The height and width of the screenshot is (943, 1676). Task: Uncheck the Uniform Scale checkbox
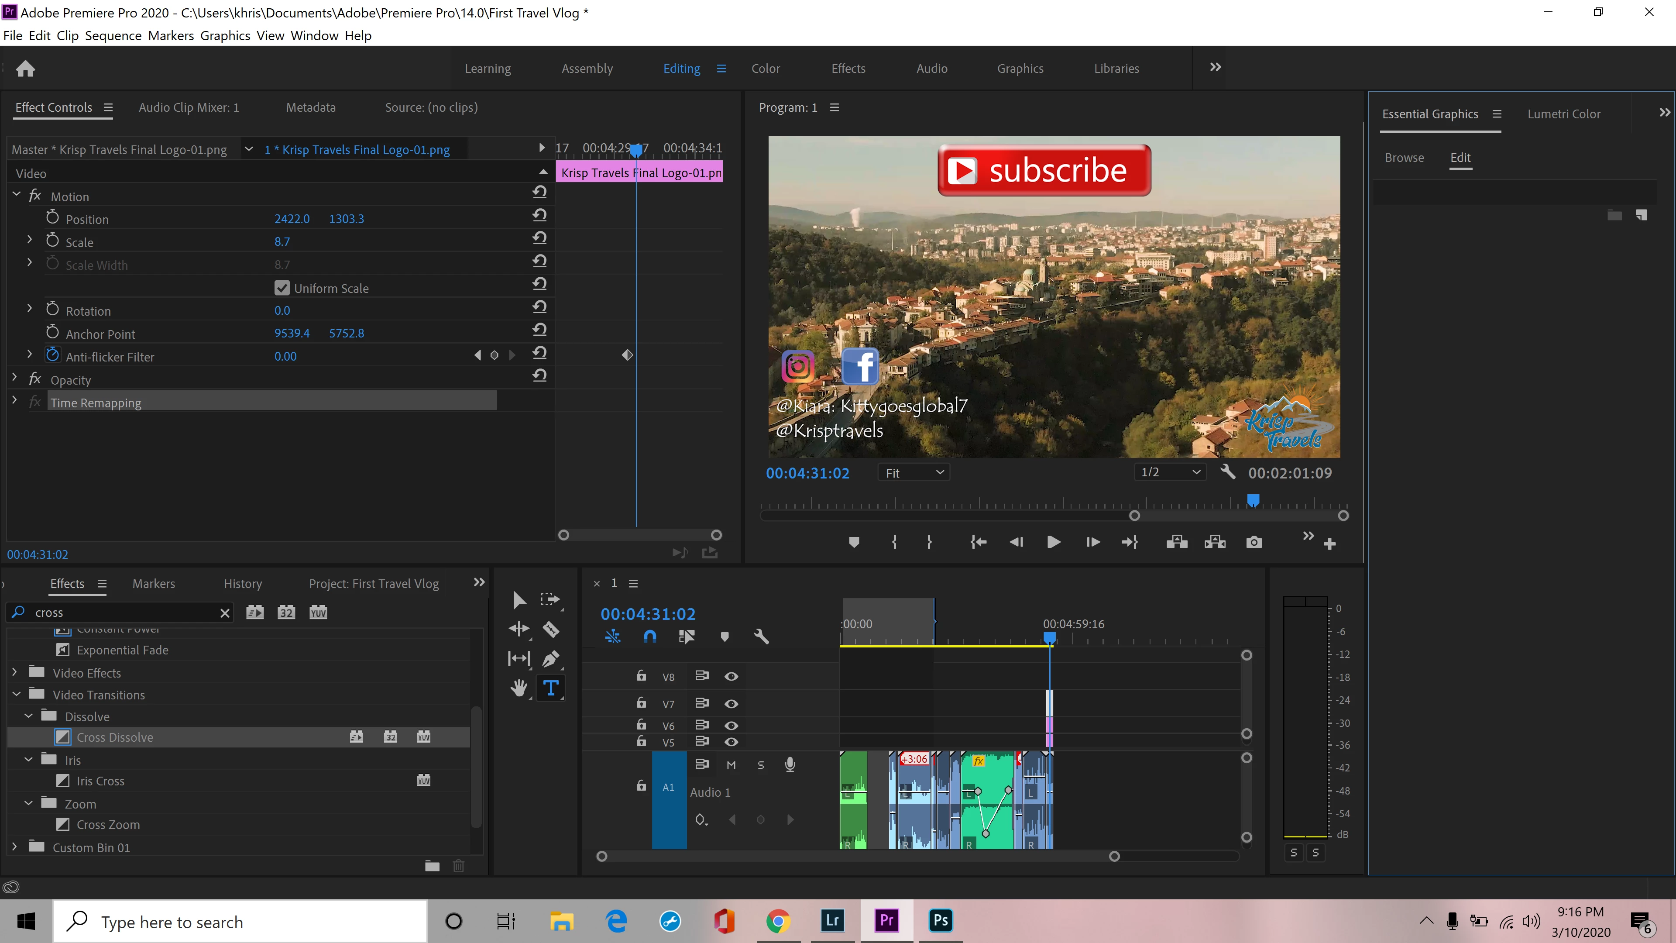[x=282, y=288]
